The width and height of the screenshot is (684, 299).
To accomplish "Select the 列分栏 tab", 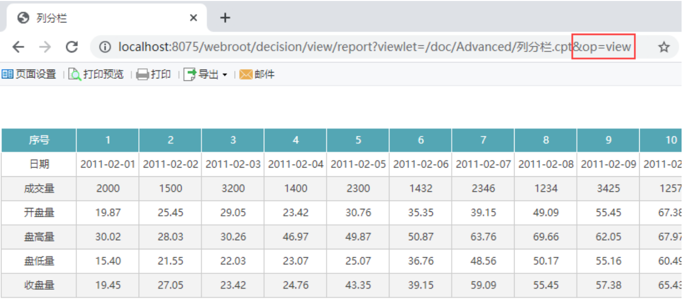I will pyautogui.click(x=107, y=18).
